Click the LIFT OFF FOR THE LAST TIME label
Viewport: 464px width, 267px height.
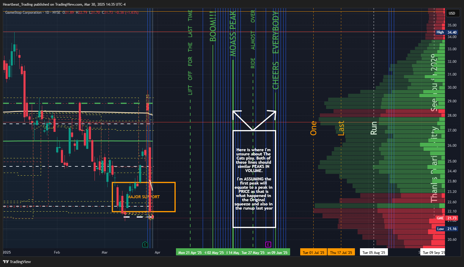[x=190, y=53]
